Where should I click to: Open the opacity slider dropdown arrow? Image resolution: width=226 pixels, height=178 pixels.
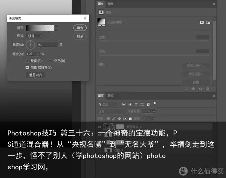coord(154,111)
